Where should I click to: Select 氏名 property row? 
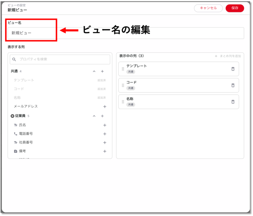(60, 125)
